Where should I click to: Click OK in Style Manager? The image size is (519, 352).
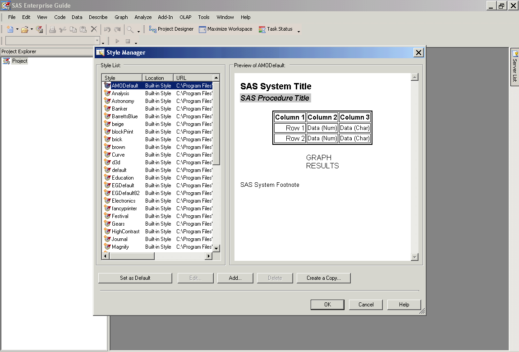point(327,304)
